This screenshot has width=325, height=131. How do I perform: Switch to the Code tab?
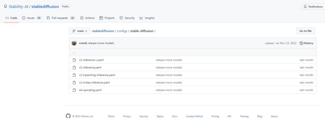[x=11, y=18]
